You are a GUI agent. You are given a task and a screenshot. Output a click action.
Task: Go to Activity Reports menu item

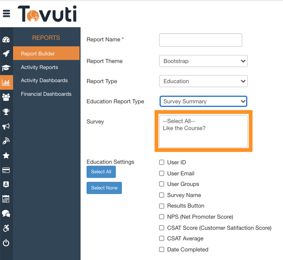[x=39, y=67]
